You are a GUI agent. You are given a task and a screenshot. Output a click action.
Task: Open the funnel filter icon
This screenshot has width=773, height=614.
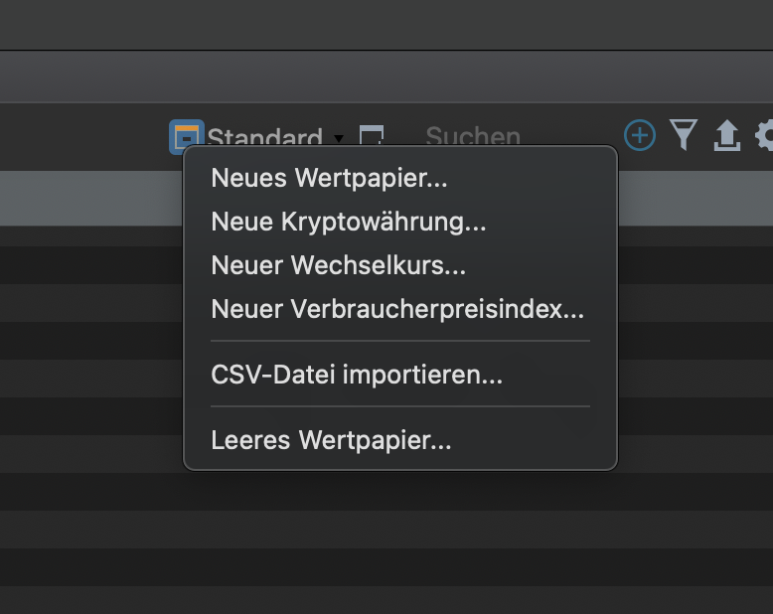(684, 135)
